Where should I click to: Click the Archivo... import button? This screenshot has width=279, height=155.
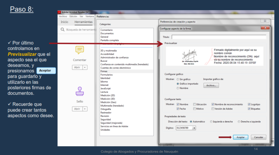pos(211,86)
